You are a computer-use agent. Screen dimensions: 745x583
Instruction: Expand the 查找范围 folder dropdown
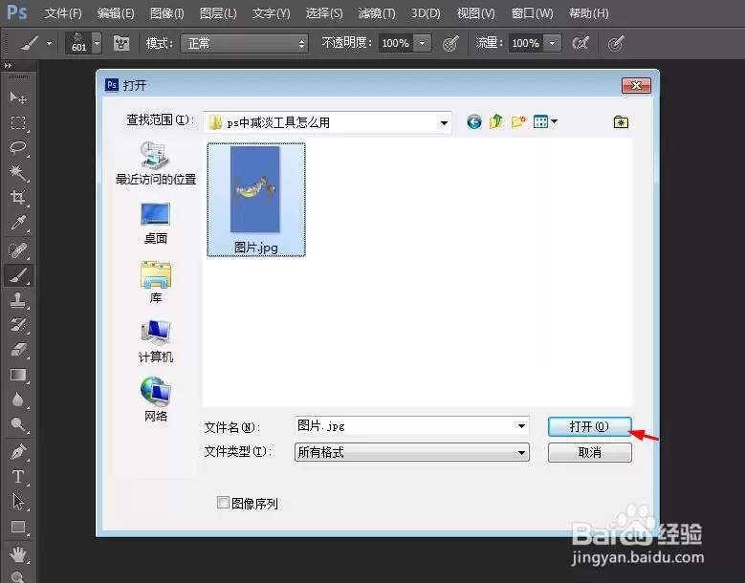[x=444, y=122]
